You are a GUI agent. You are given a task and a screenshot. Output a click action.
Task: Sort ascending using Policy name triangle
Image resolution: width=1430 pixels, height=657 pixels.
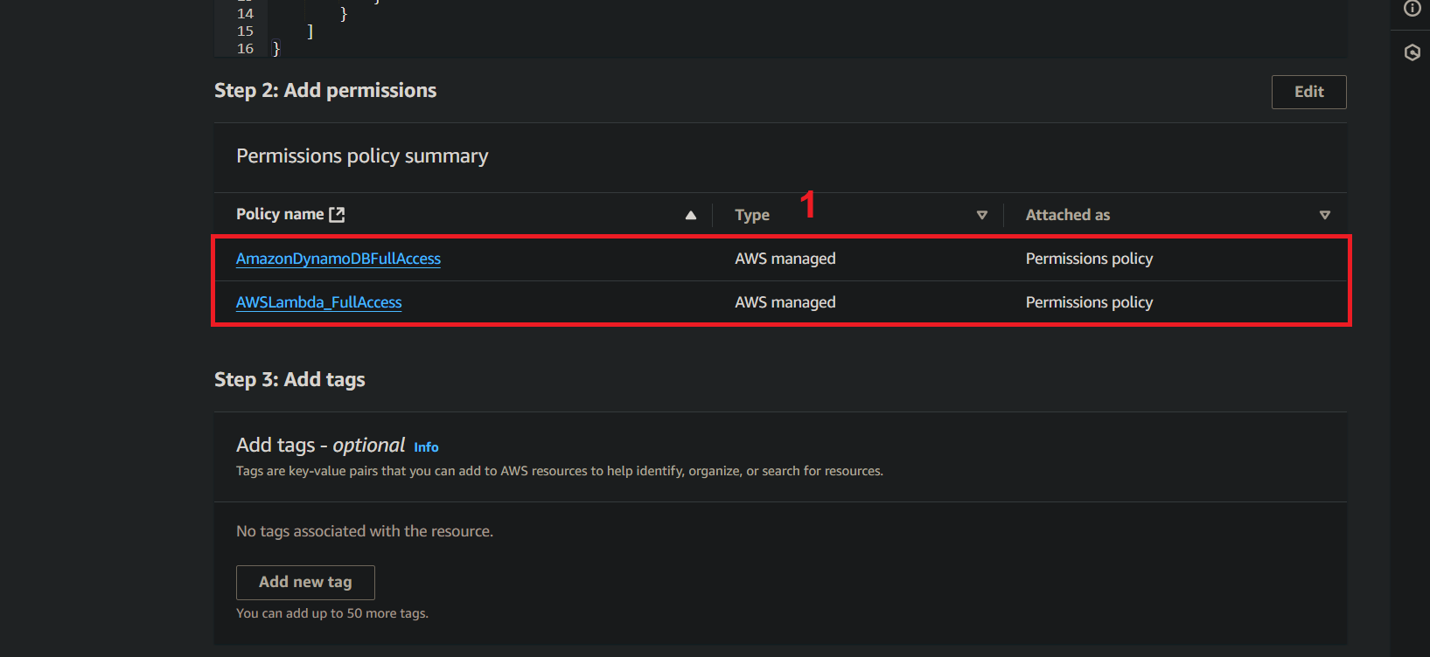click(x=691, y=215)
